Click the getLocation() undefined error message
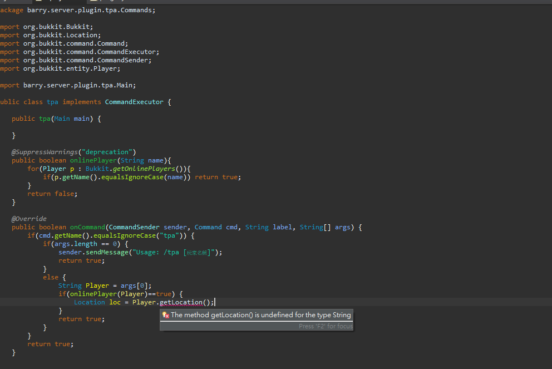 pyautogui.click(x=260, y=315)
